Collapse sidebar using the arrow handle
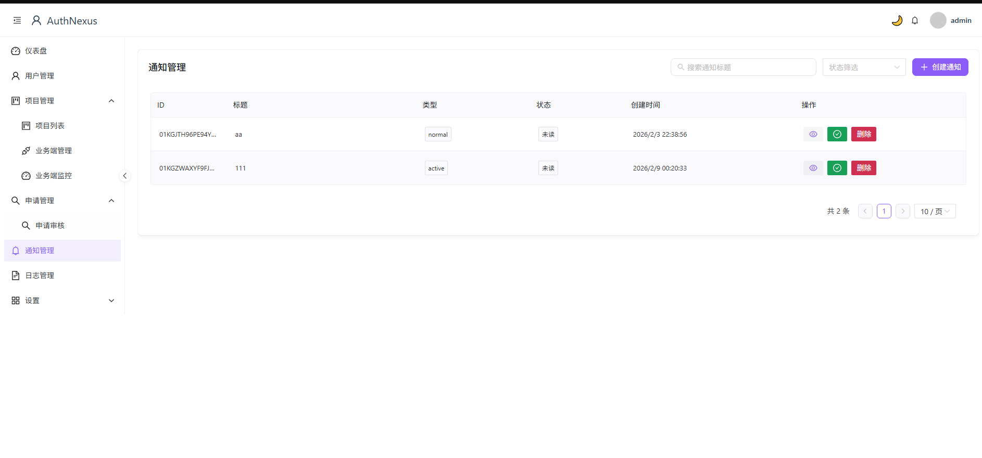Image resolution: width=982 pixels, height=458 pixels. (x=124, y=176)
